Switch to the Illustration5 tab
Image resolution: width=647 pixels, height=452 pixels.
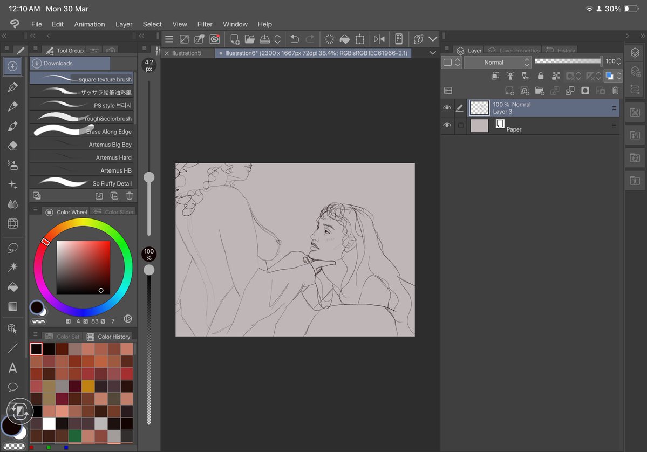coord(186,53)
